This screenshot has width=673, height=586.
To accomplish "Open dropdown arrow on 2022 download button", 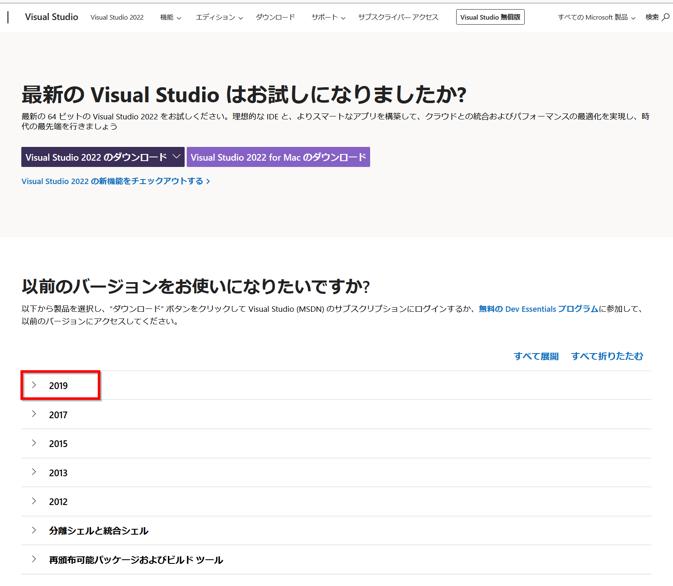I will [177, 157].
